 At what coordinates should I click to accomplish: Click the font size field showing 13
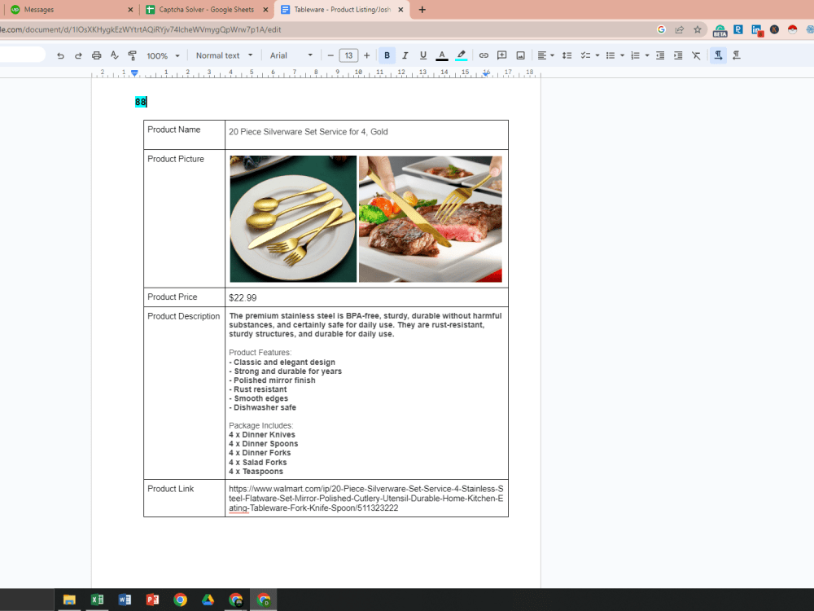point(348,55)
